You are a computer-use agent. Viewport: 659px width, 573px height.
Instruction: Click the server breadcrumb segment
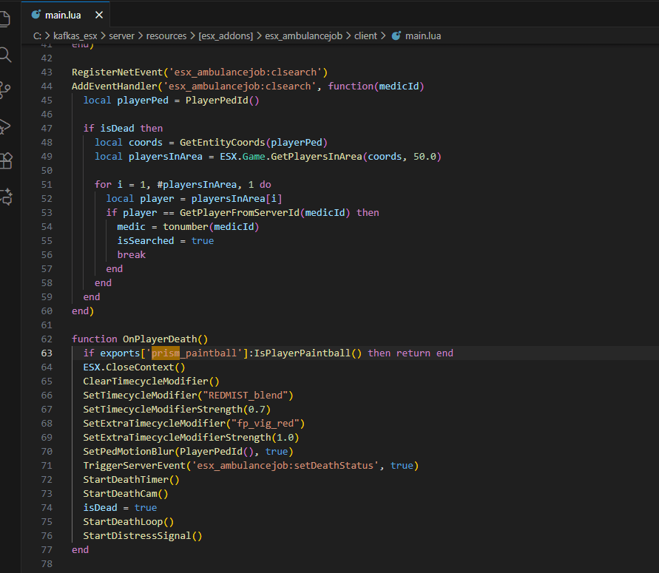point(121,35)
